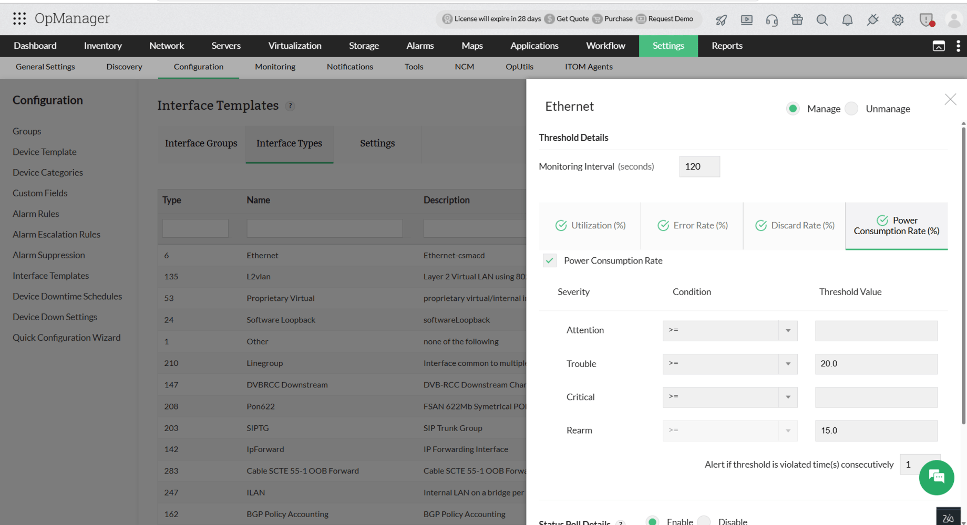Uncheck the Power Consumption Rate checkbox
Screen dimensions: 967x525
pyautogui.click(x=550, y=260)
